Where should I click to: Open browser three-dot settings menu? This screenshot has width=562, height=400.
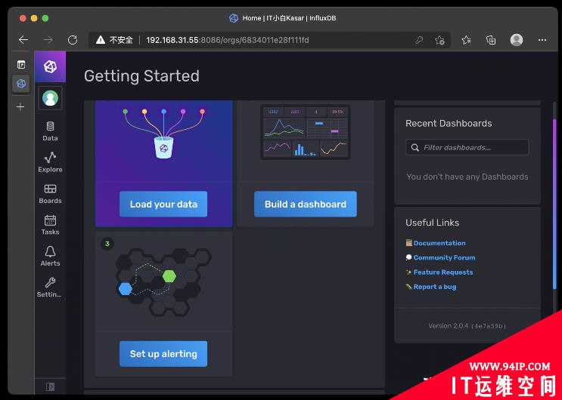pos(542,40)
